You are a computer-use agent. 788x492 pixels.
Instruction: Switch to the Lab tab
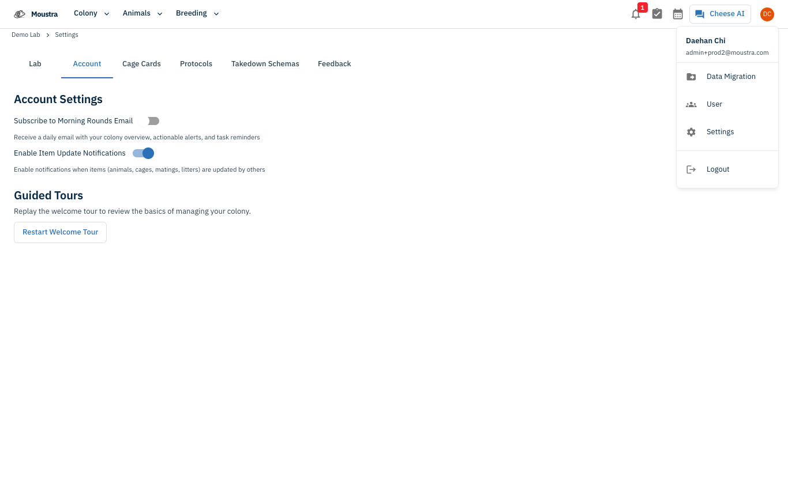pyautogui.click(x=35, y=64)
